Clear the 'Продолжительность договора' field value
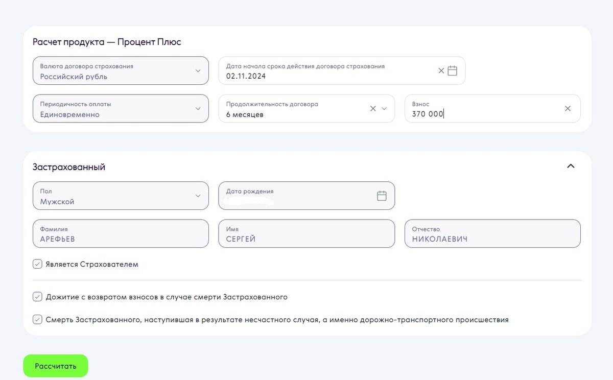Viewport: 613px width, 380px height. pyautogui.click(x=372, y=108)
